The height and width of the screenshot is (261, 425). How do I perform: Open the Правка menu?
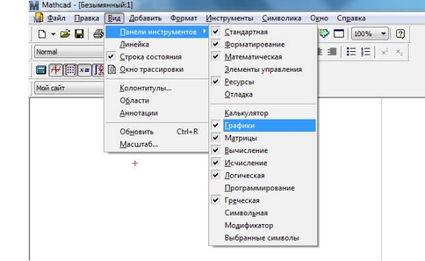click(x=87, y=18)
